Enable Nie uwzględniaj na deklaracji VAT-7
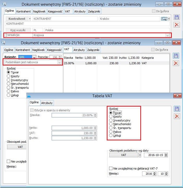The height and width of the screenshot is (188, 183). [111, 168]
